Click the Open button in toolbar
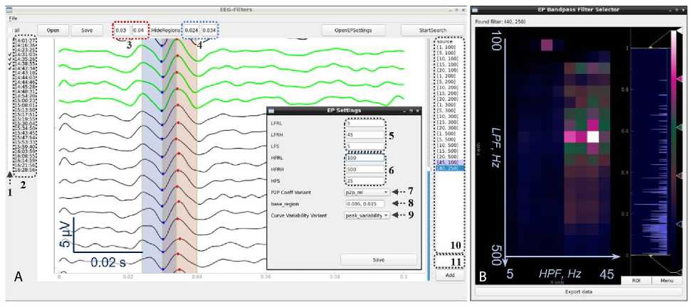Viewport: 692px width, 307px height. (53, 31)
